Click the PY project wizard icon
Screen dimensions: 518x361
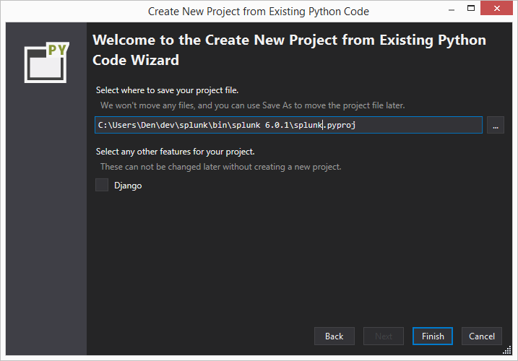[46, 62]
